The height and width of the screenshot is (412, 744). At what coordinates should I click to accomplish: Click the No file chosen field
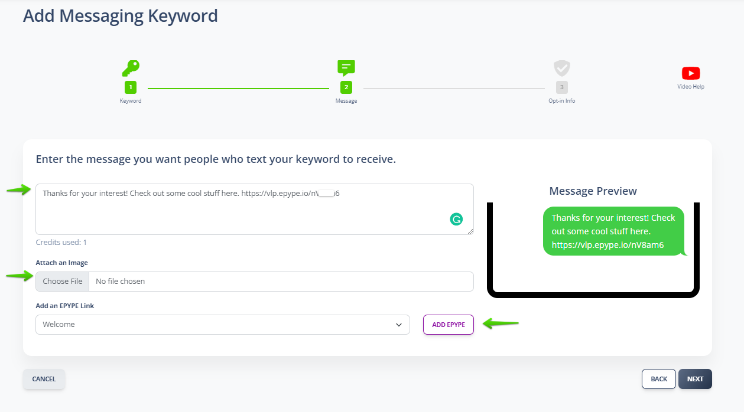(x=281, y=282)
